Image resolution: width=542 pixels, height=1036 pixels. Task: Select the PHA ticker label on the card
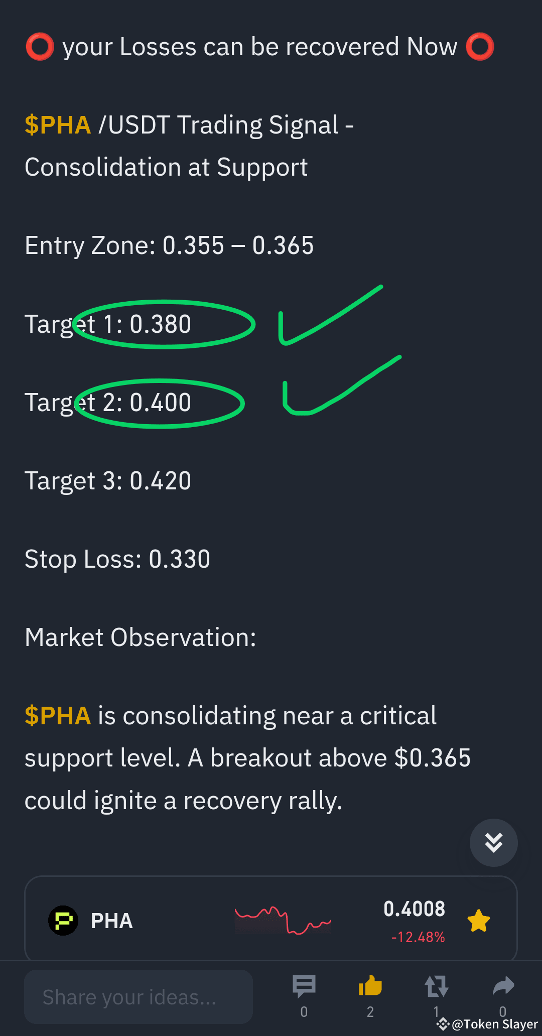[111, 920]
